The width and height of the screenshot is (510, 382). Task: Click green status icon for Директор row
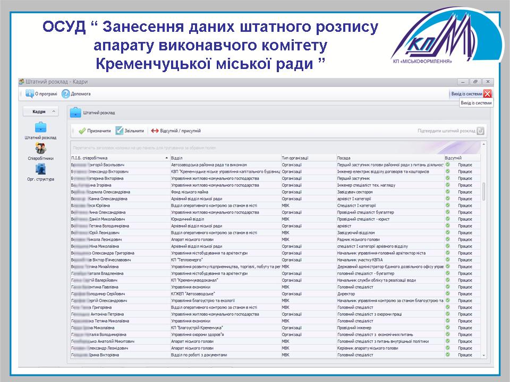448,293
